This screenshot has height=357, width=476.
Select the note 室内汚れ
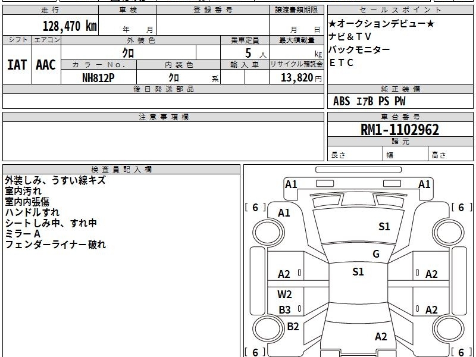click(23, 191)
